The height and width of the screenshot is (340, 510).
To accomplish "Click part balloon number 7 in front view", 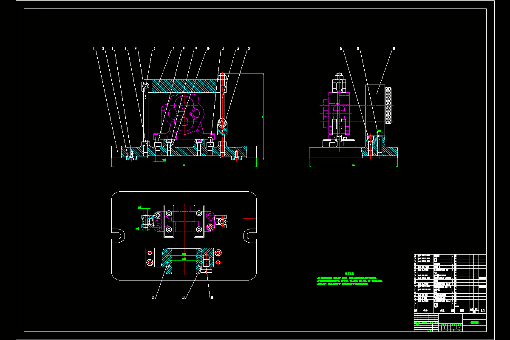I will pyautogui.click(x=173, y=49).
